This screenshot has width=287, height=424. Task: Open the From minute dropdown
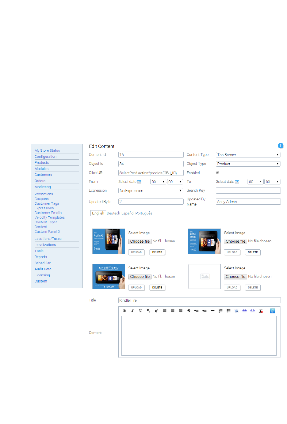point(175,182)
